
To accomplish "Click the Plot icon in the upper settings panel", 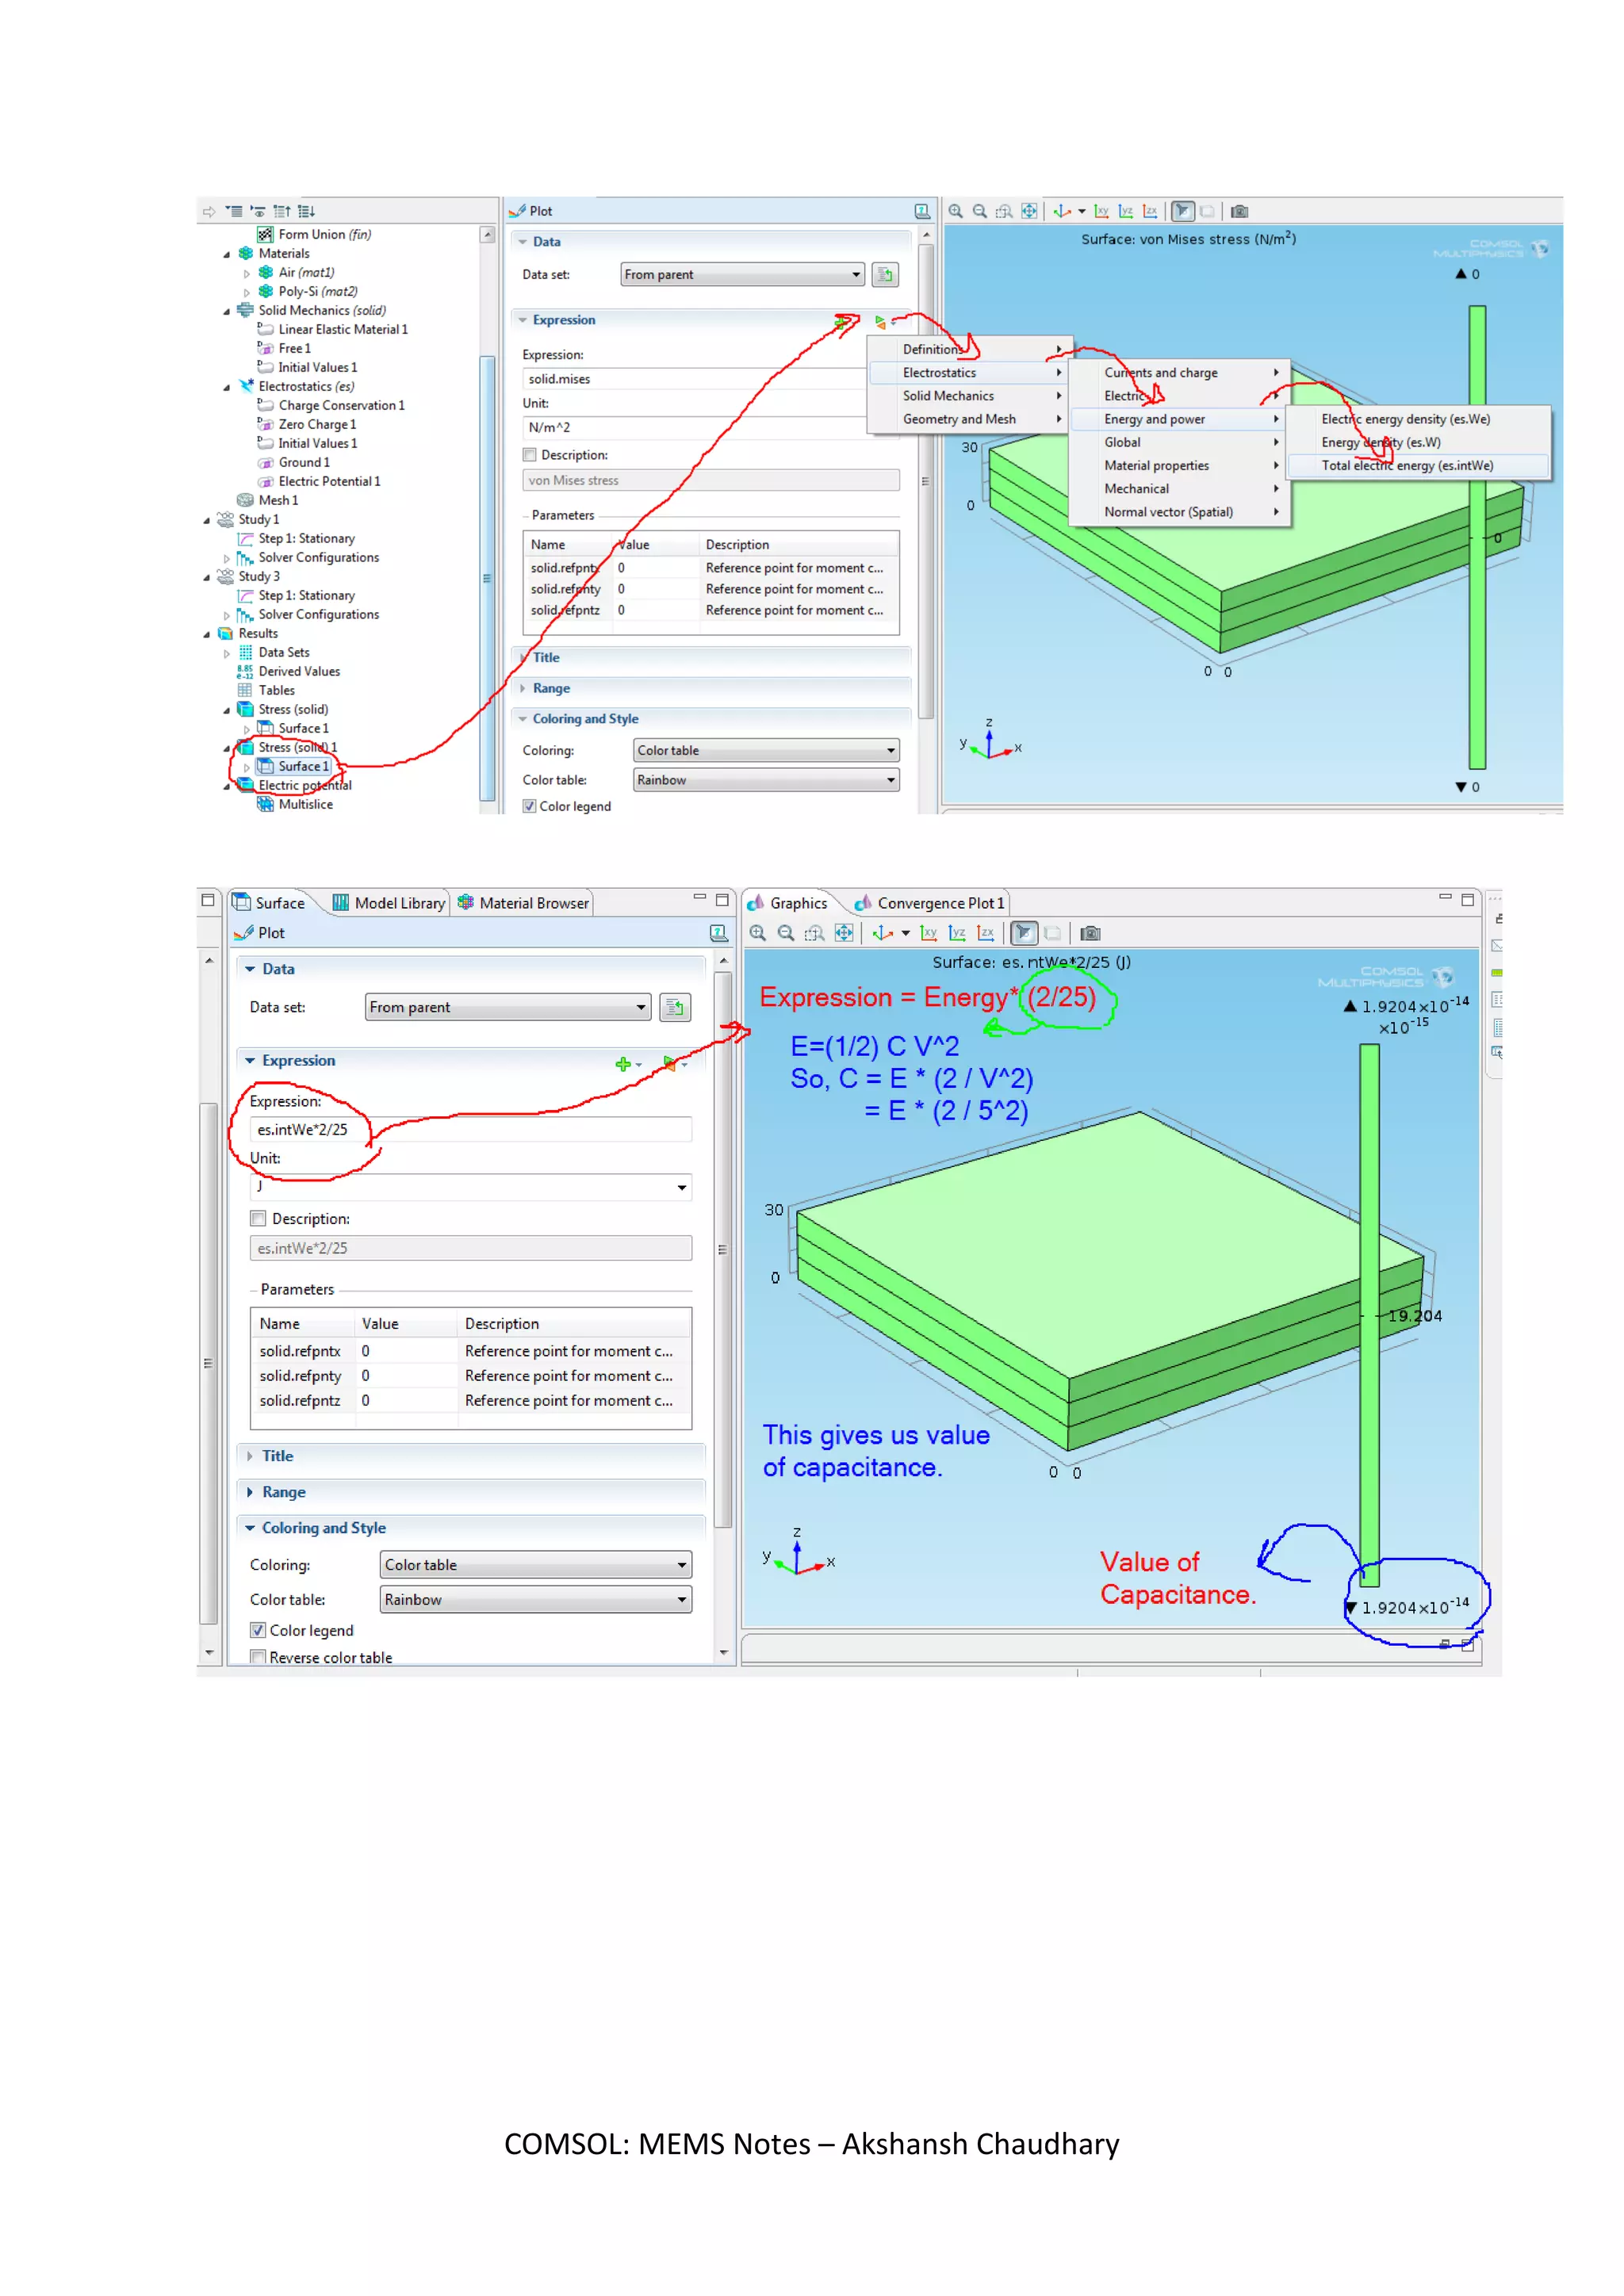I will tap(517, 211).
